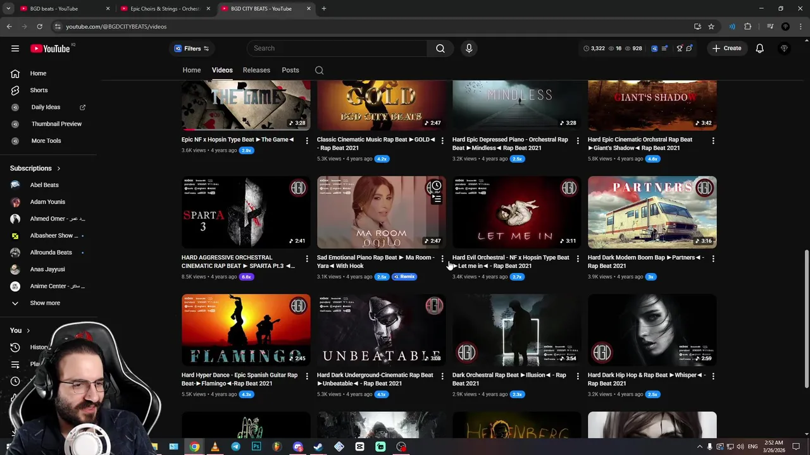This screenshot has height=455, width=810.
Task: Reload the page with browser refresh
Action: [x=39, y=27]
